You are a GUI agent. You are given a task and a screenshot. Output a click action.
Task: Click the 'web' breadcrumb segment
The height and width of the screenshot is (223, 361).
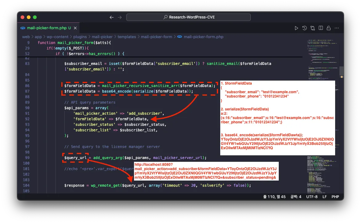tap(26, 37)
